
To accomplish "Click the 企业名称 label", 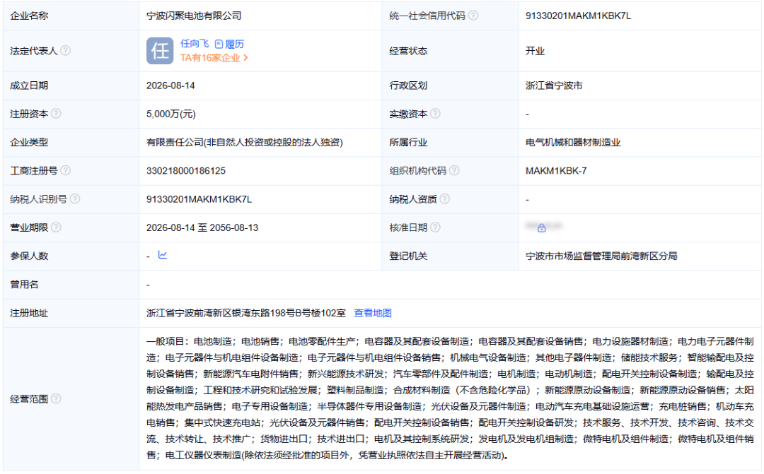I will [29, 16].
